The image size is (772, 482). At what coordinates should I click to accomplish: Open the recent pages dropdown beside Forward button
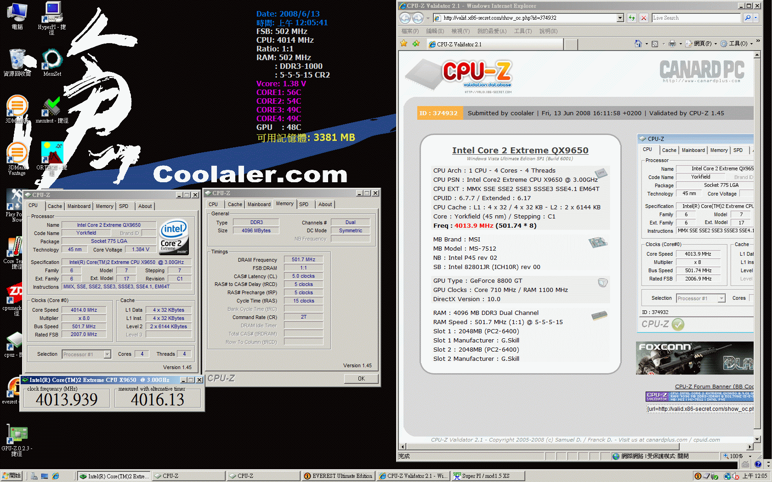(x=427, y=18)
